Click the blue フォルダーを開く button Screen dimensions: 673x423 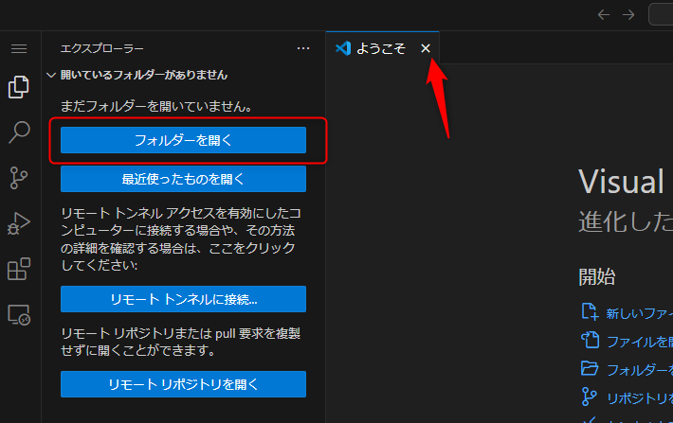pyautogui.click(x=183, y=140)
